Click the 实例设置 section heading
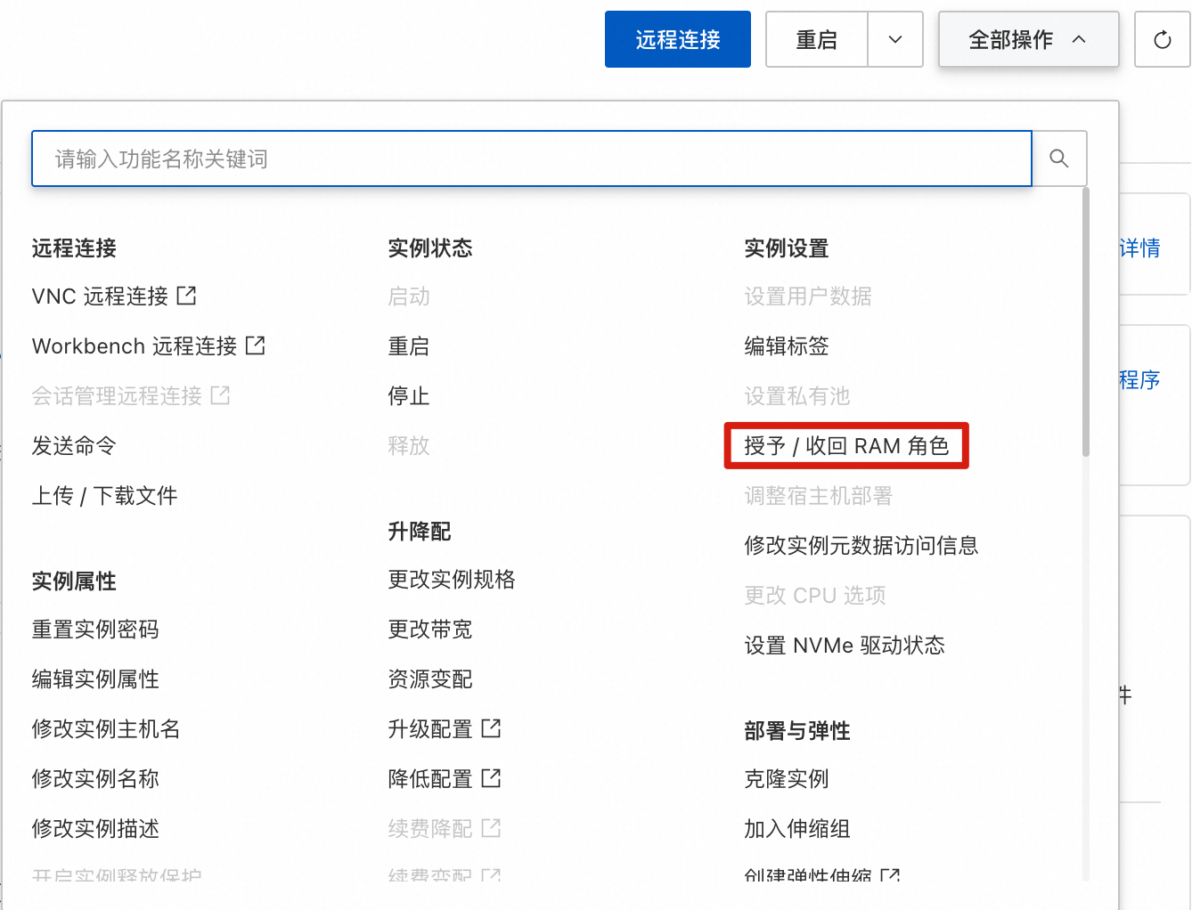Screen dimensions: 1192x910 point(787,248)
